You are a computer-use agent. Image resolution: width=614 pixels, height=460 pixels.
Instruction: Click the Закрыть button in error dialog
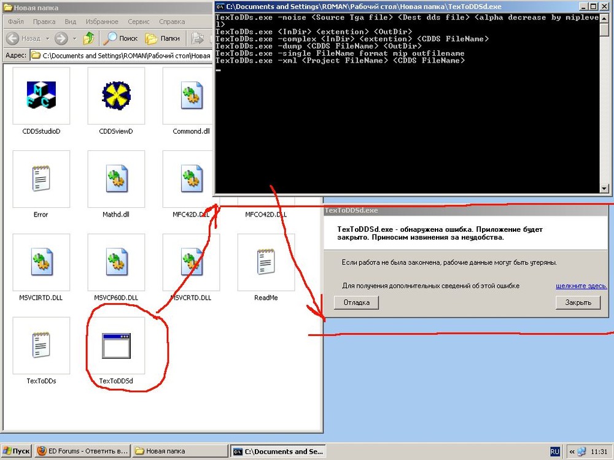(578, 302)
